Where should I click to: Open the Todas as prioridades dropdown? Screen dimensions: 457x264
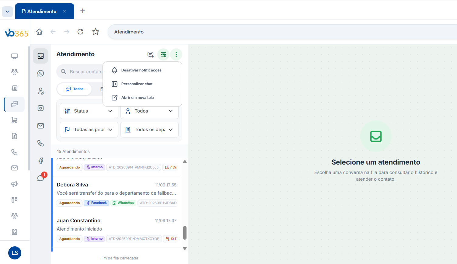point(89,130)
